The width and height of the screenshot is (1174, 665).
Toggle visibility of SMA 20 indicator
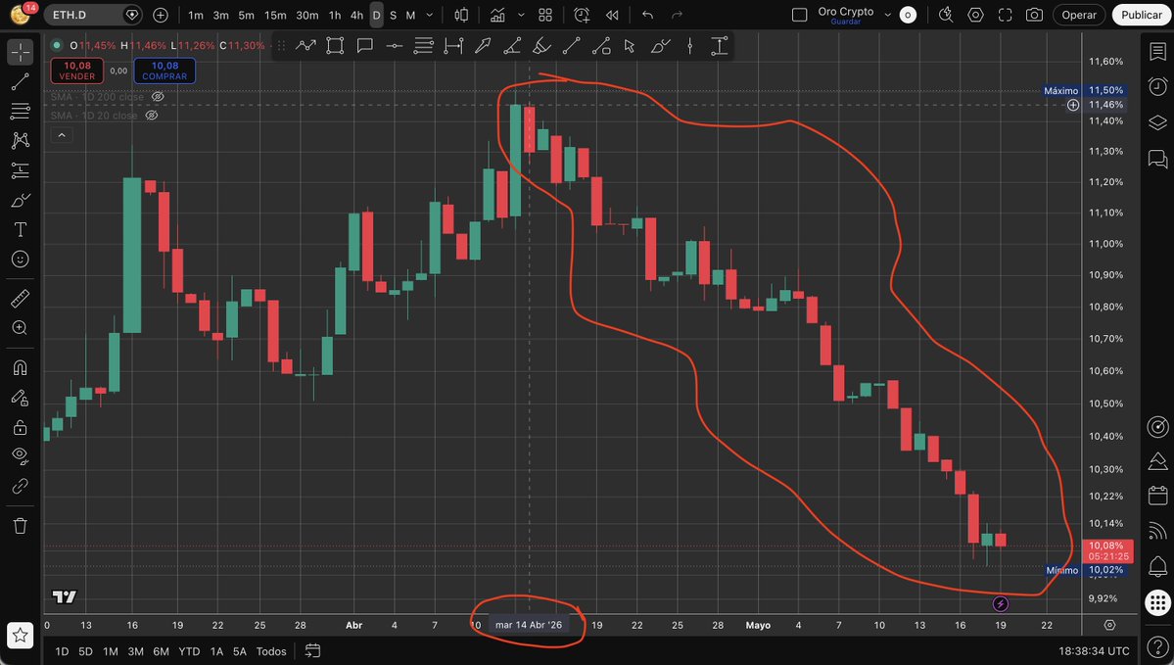click(151, 116)
